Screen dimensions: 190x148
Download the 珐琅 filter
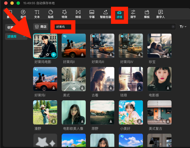click(x=140, y=88)
